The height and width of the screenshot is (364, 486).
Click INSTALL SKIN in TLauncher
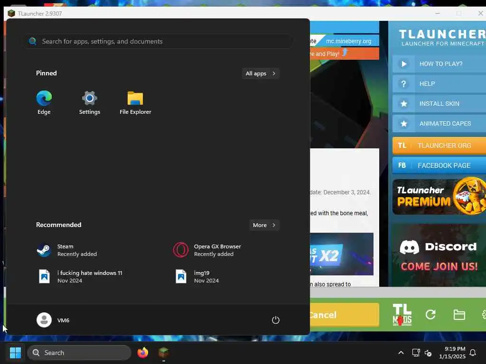pos(439,103)
